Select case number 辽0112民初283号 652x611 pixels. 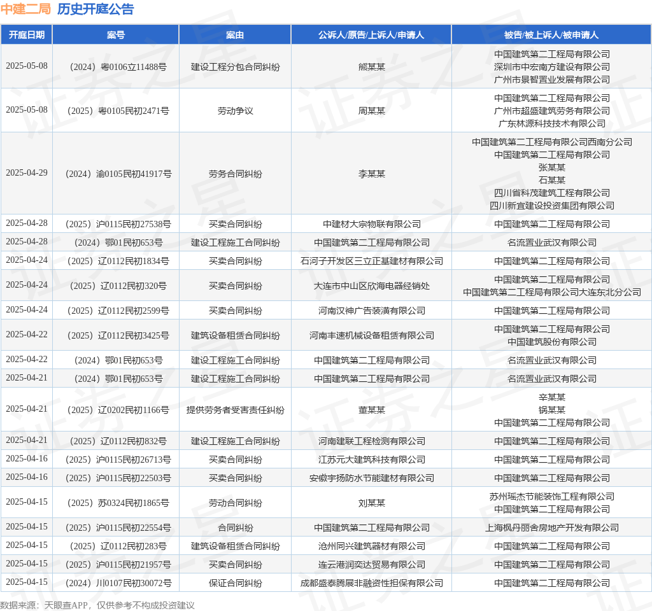point(118,546)
